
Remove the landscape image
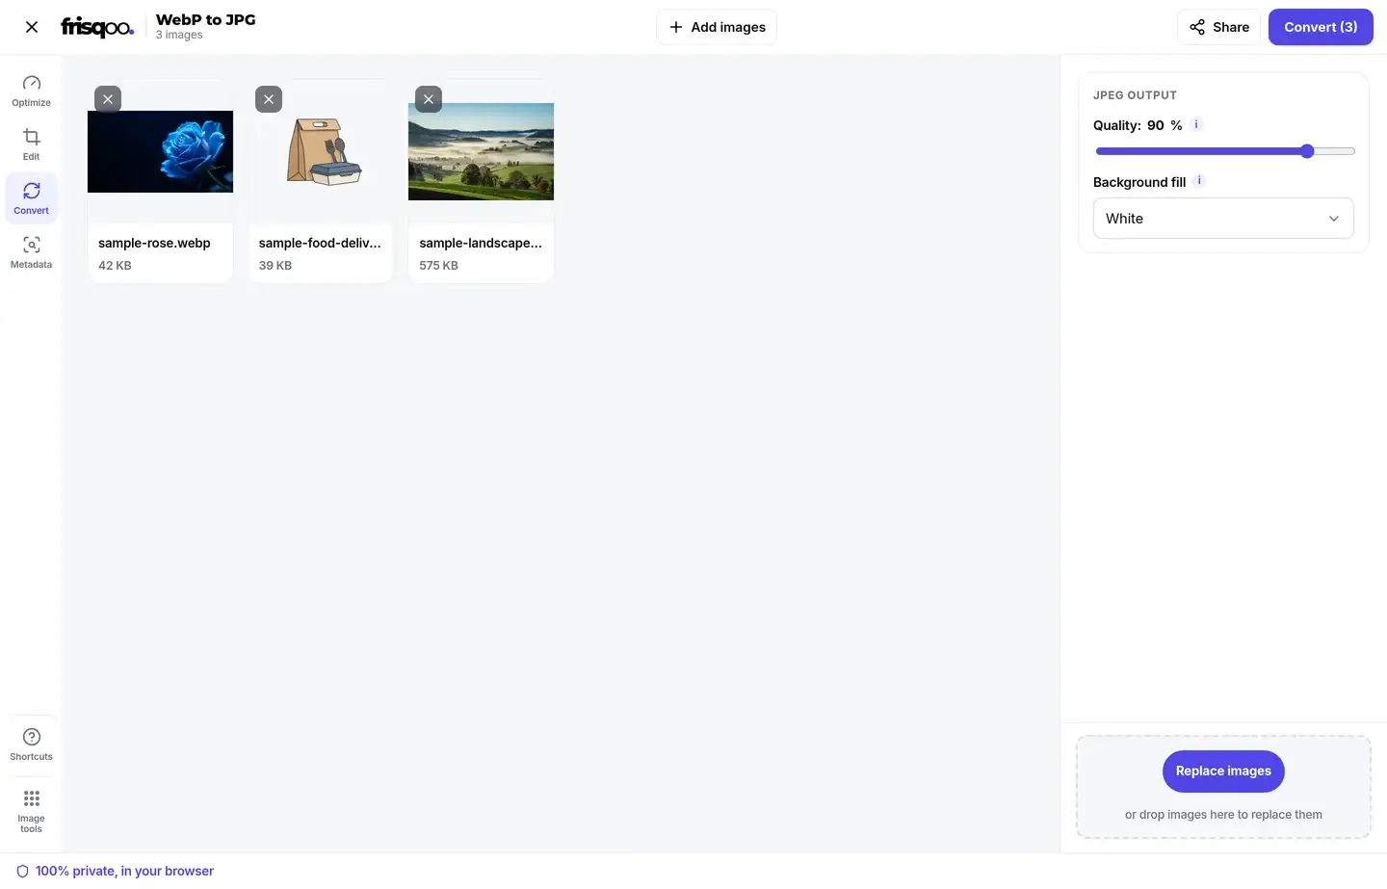(429, 99)
